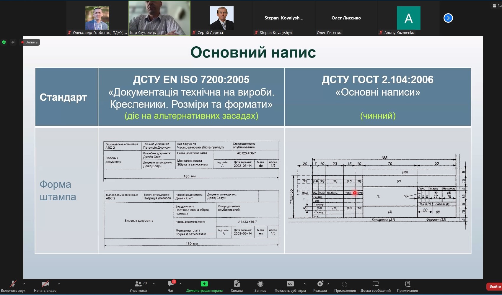Click the Стандарт table header cell
This screenshot has width=502, height=295.
(x=66, y=97)
